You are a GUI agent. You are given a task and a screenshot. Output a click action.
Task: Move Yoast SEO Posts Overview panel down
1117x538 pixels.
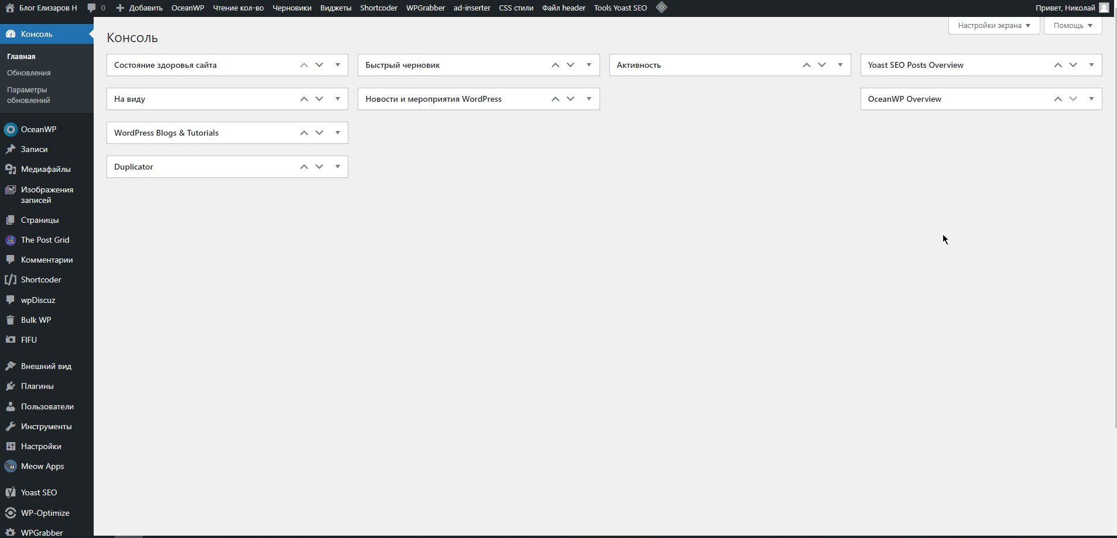click(1073, 65)
